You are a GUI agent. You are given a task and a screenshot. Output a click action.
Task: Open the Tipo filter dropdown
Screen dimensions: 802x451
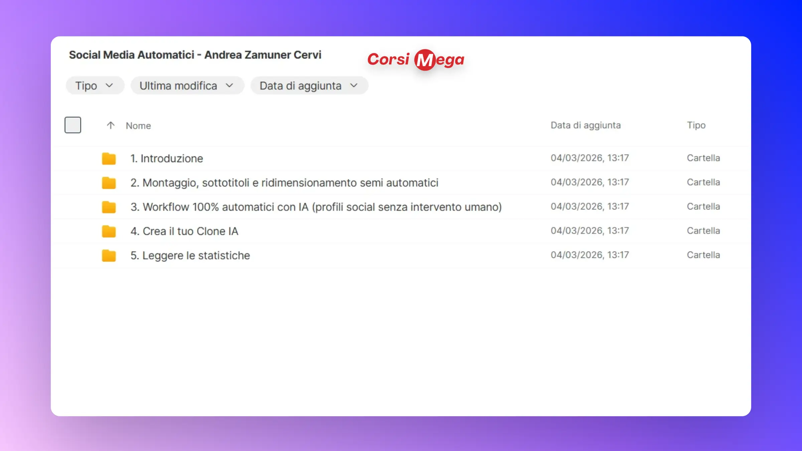[x=95, y=86]
